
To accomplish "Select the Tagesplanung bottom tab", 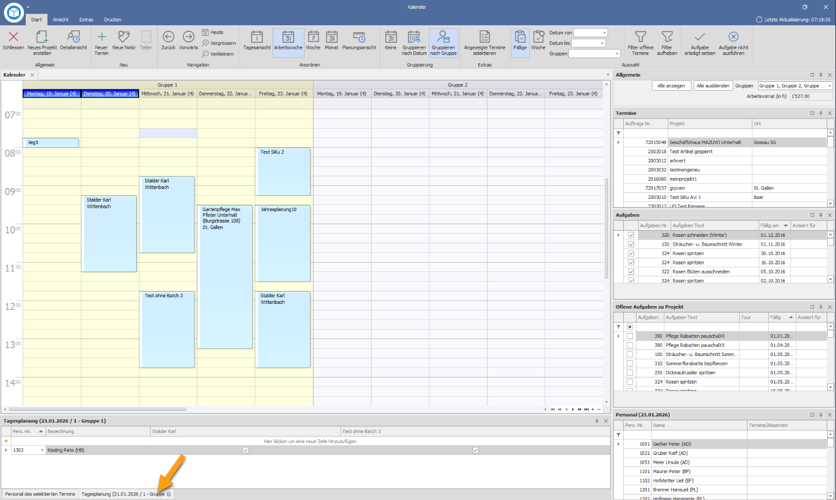I will [x=126, y=494].
